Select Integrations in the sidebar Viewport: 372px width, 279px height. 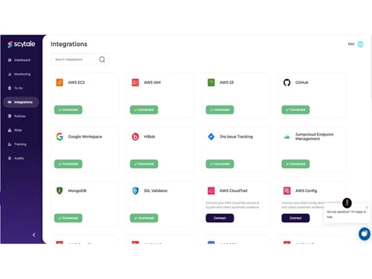(21, 102)
